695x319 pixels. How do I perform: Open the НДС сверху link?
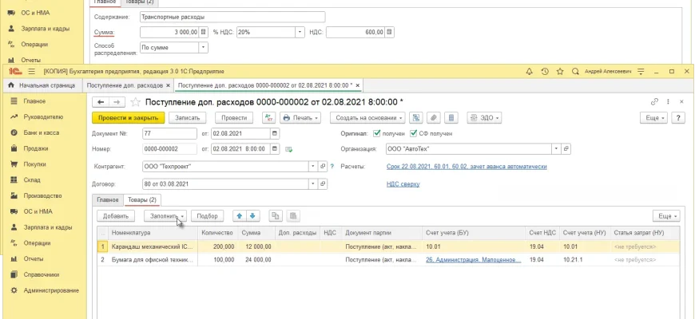coord(403,184)
